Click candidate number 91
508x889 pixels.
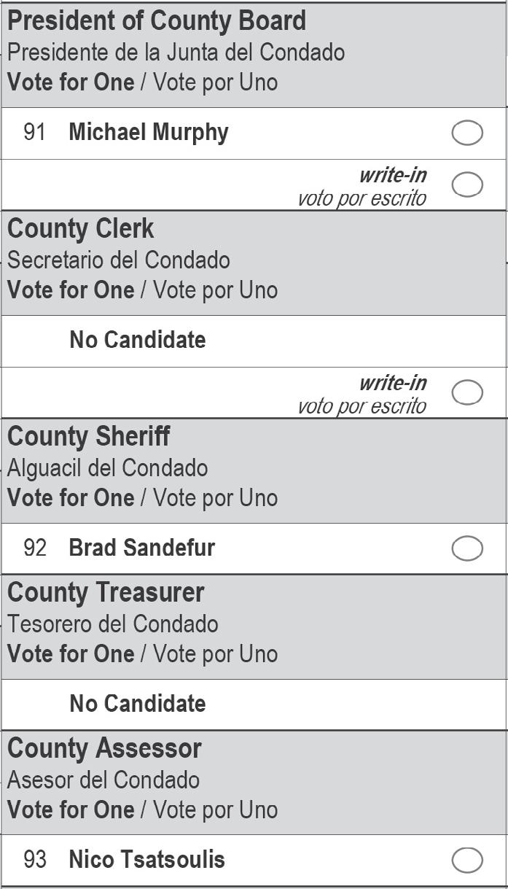tap(35, 133)
